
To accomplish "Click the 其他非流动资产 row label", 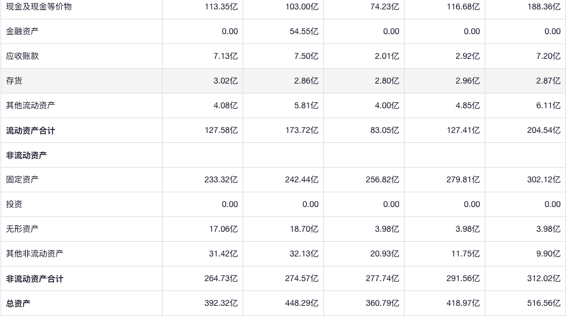I will point(35,254).
